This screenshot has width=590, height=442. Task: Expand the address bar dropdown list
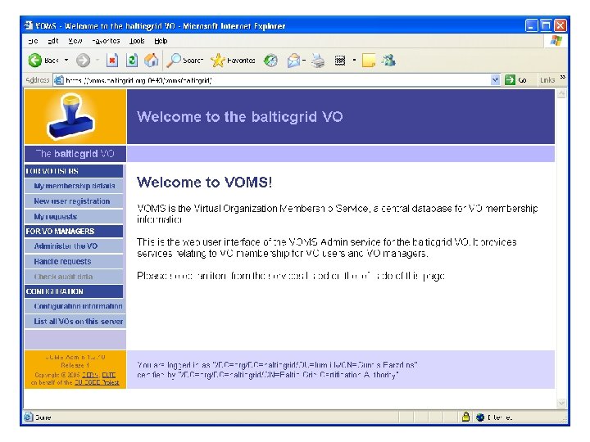(495, 79)
